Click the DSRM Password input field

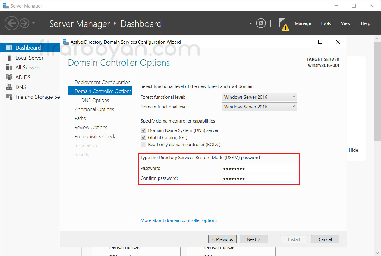[260, 168]
